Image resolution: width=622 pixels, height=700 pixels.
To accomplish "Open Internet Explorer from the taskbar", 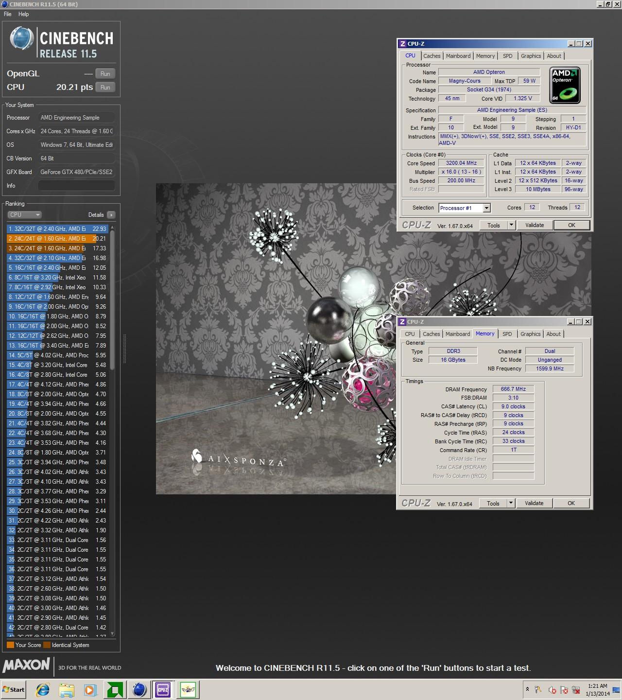I will tap(43, 689).
